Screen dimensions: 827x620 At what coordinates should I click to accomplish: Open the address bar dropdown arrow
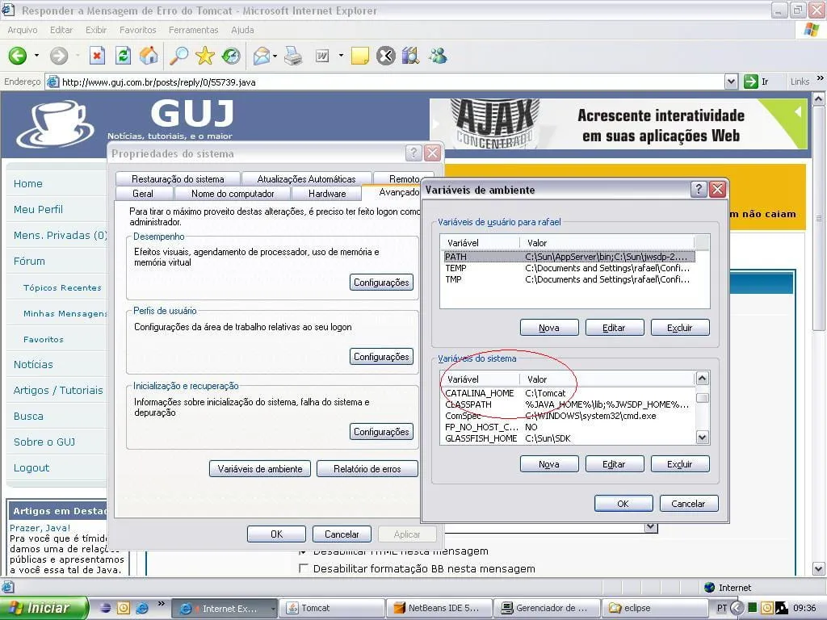point(731,82)
